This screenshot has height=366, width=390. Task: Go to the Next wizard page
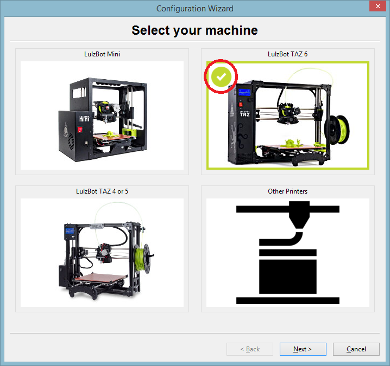303,349
